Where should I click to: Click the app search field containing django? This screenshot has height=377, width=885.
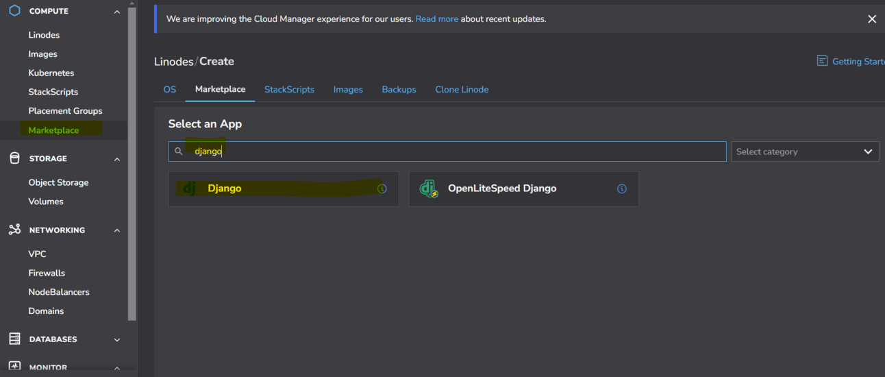coord(447,151)
